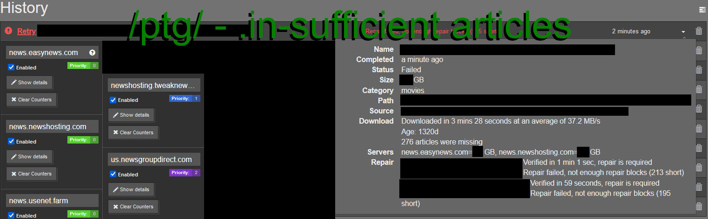708x219 pixels.
Task: Click 'Repair failed' line showing 195 short
Action: 536,198
